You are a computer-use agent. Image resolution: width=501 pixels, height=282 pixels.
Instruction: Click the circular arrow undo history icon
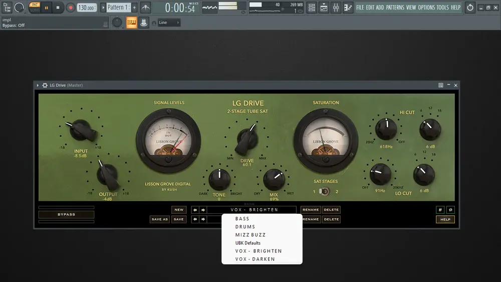[x=470, y=8]
